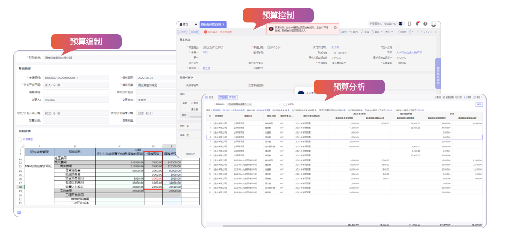Click the table settings gear in column header
The image size is (522, 230).
(x=209, y=115)
